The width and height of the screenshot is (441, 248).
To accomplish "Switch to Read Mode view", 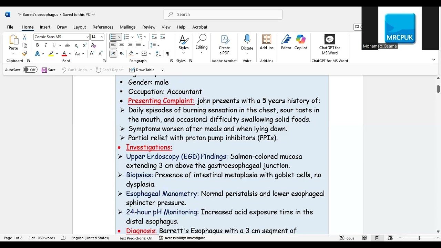I will tap(364, 238).
